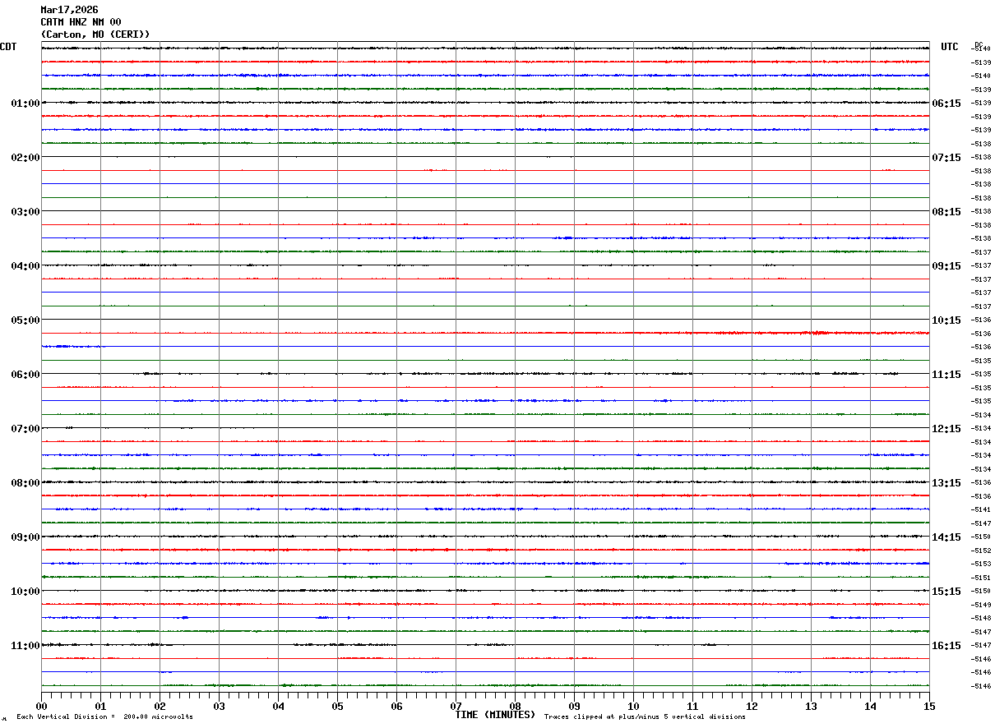The height and width of the screenshot is (728, 995).
Task: Select the 01:00 CDT time label
Action: 25,104
